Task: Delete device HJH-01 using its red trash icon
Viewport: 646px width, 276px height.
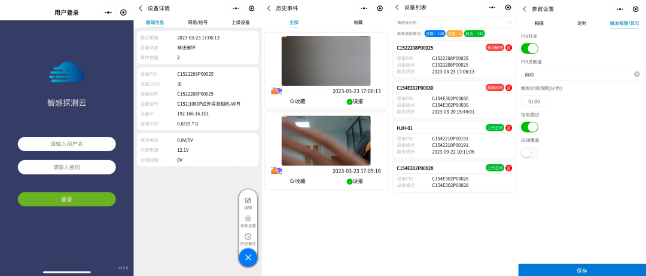Action: 509,128
